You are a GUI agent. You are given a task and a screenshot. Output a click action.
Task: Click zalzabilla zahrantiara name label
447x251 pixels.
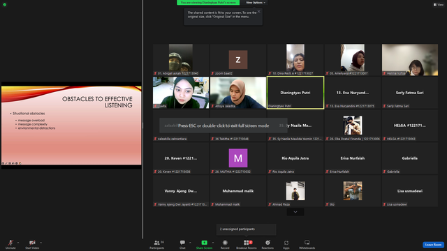173,139
